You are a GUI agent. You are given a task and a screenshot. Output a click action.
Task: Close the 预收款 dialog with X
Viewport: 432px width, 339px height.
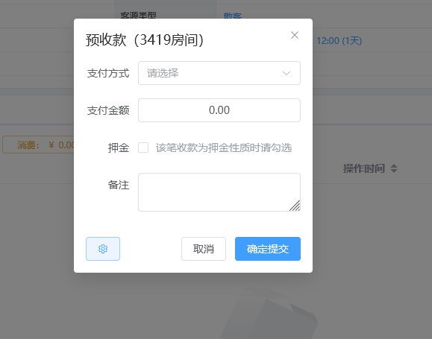(x=295, y=35)
